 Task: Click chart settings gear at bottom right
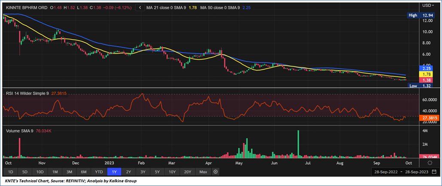[x=430, y=163]
